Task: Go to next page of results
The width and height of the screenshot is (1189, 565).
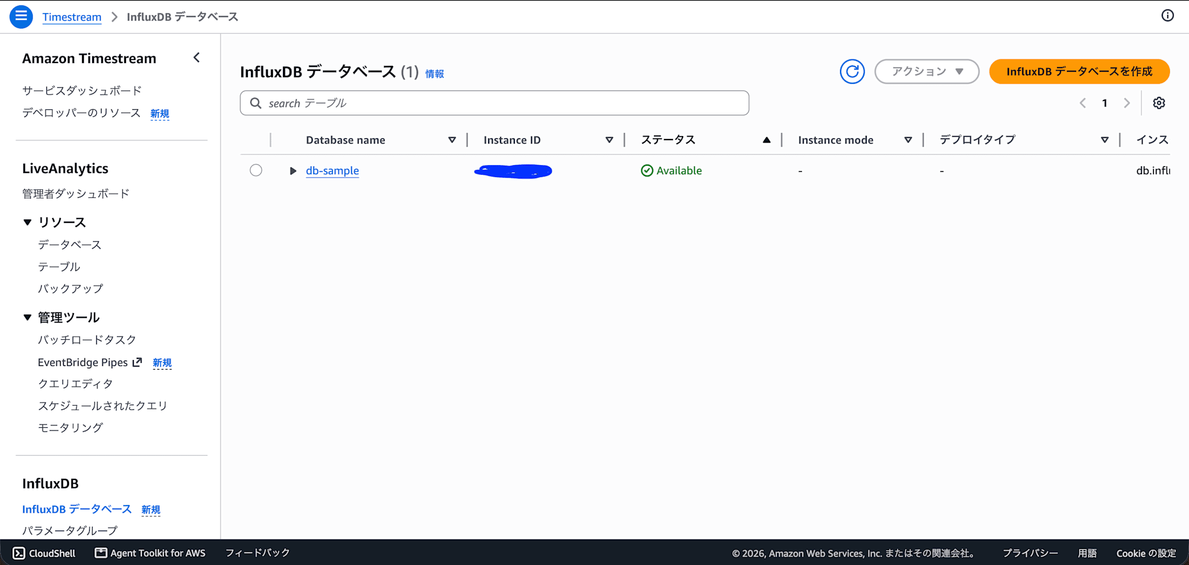Action: (1127, 103)
